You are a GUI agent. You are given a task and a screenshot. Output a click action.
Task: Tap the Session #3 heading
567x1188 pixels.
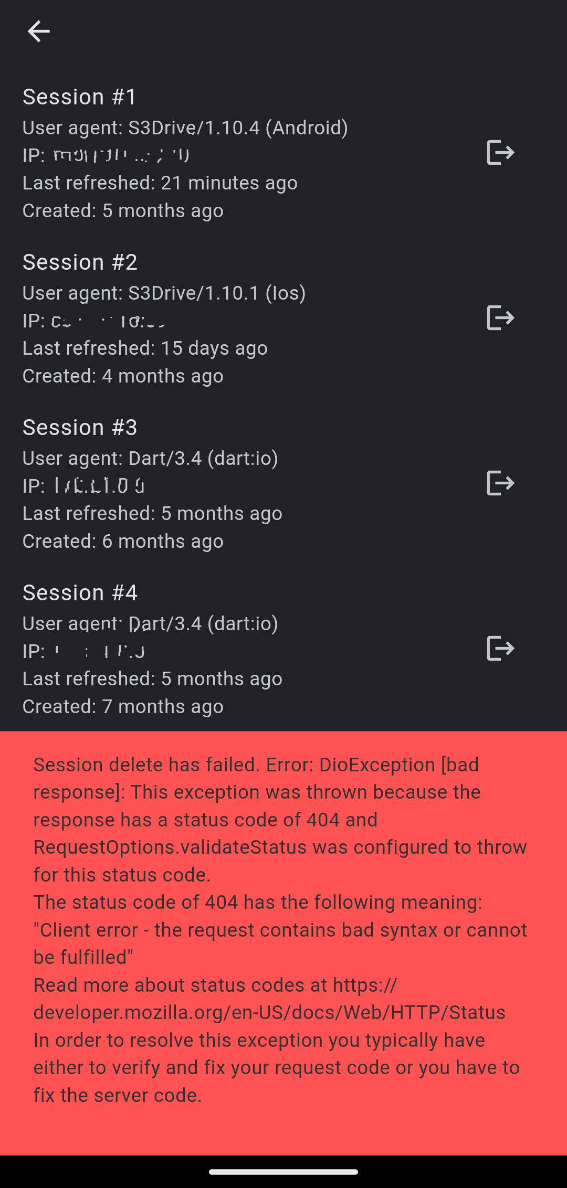[x=80, y=427]
